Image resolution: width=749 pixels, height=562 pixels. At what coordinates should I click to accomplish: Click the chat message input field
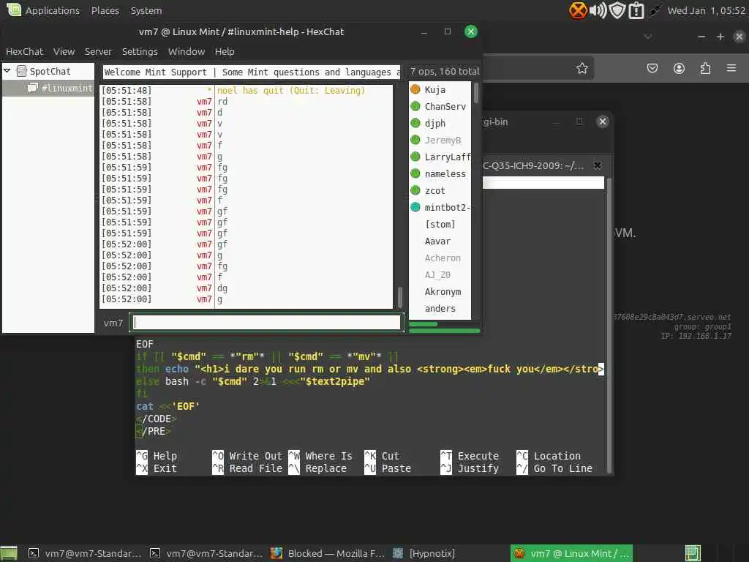tap(267, 323)
